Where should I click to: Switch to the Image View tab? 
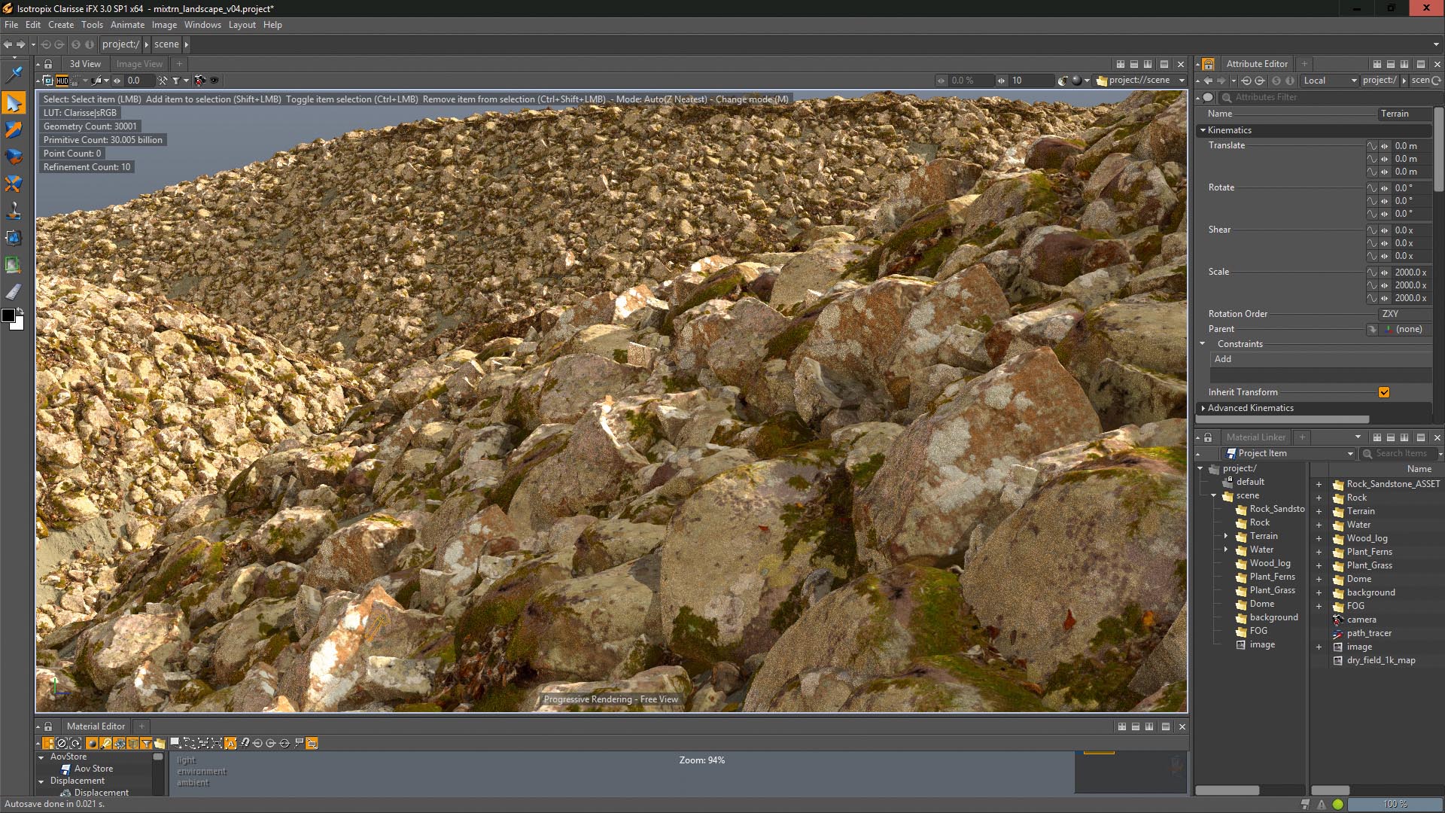pyautogui.click(x=139, y=64)
